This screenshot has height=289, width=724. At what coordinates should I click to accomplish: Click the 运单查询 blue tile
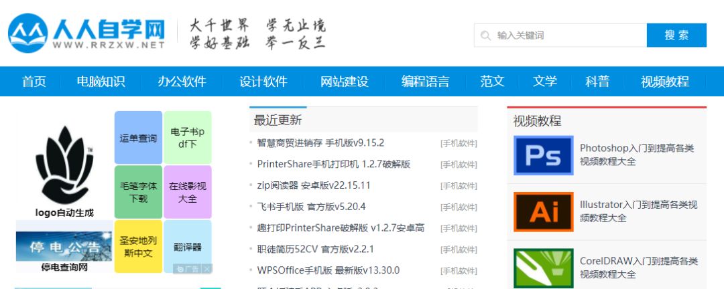(x=139, y=137)
